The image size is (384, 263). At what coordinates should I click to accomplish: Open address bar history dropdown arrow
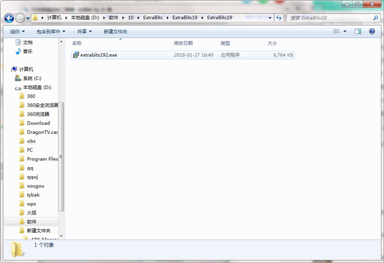[x=270, y=18]
